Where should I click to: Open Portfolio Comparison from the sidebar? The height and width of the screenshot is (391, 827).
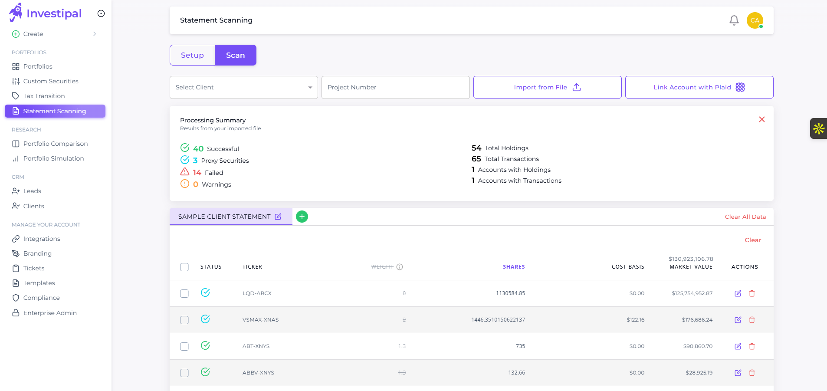coord(56,144)
